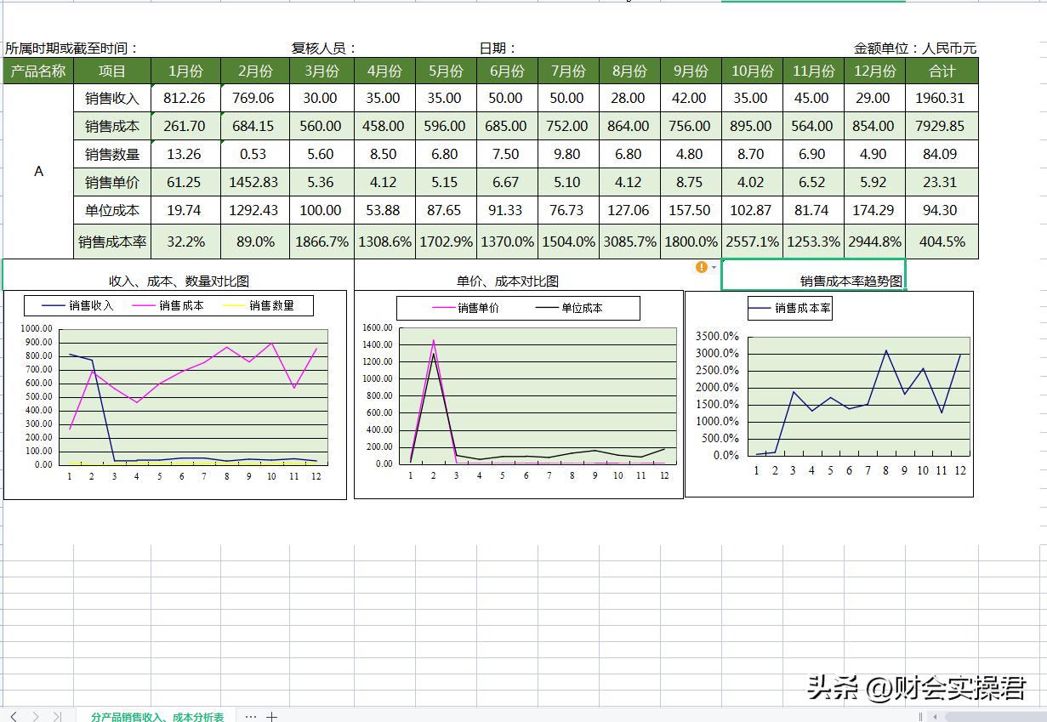Image resolution: width=1047 pixels, height=722 pixels.
Task: Select the product name cell A
Action: [x=38, y=172]
